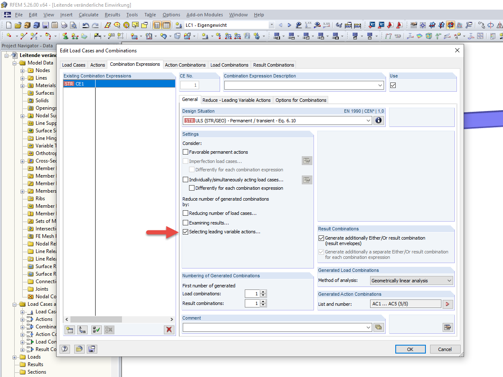The height and width of the screenshot is (377, 503).
Task: Open the Add-on Modules menu
Action: pyautogui.click(x=205, y=15)
